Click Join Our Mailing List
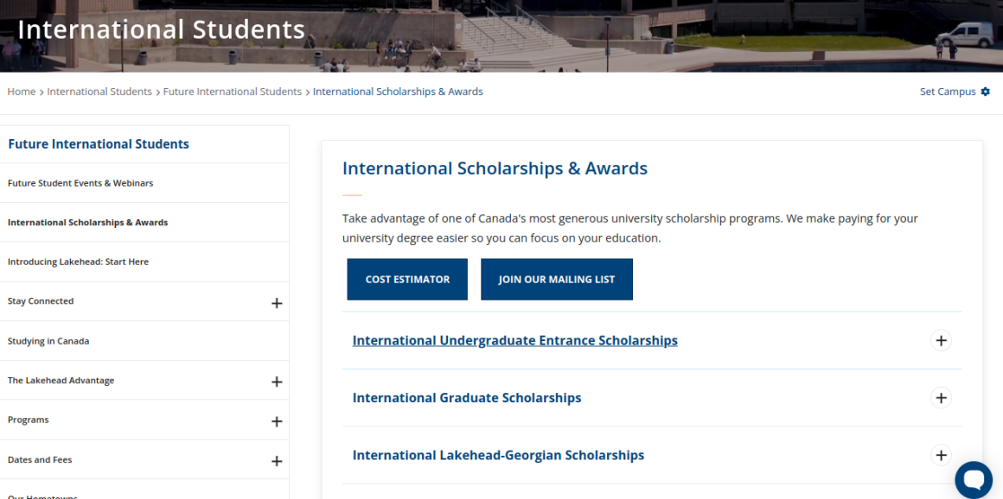 pyautogui.click(x=557, y=279)
